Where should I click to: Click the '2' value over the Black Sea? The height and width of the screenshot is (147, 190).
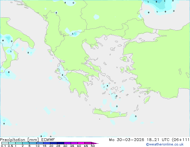click(x=156, y=2)
